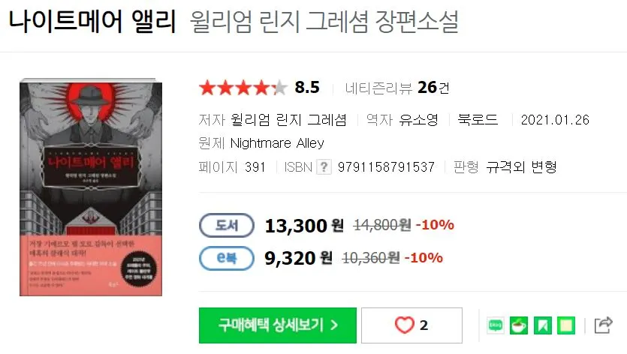Open the 구매혜택 상세보기 purchase benefits
This screenshot has height=354, width=627.
point(278,325)
